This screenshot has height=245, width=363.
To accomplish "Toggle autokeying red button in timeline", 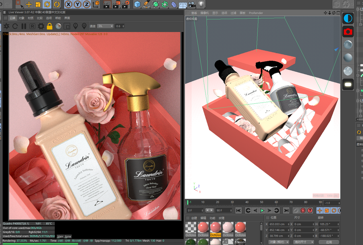I will point(303,210).
